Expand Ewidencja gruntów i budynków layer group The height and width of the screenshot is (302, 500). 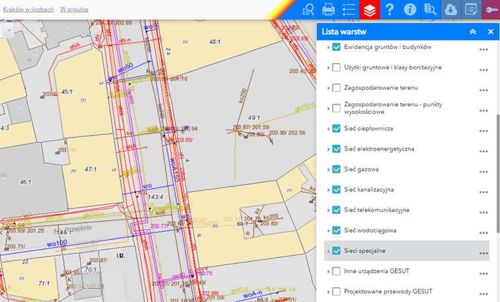[328, 47]
